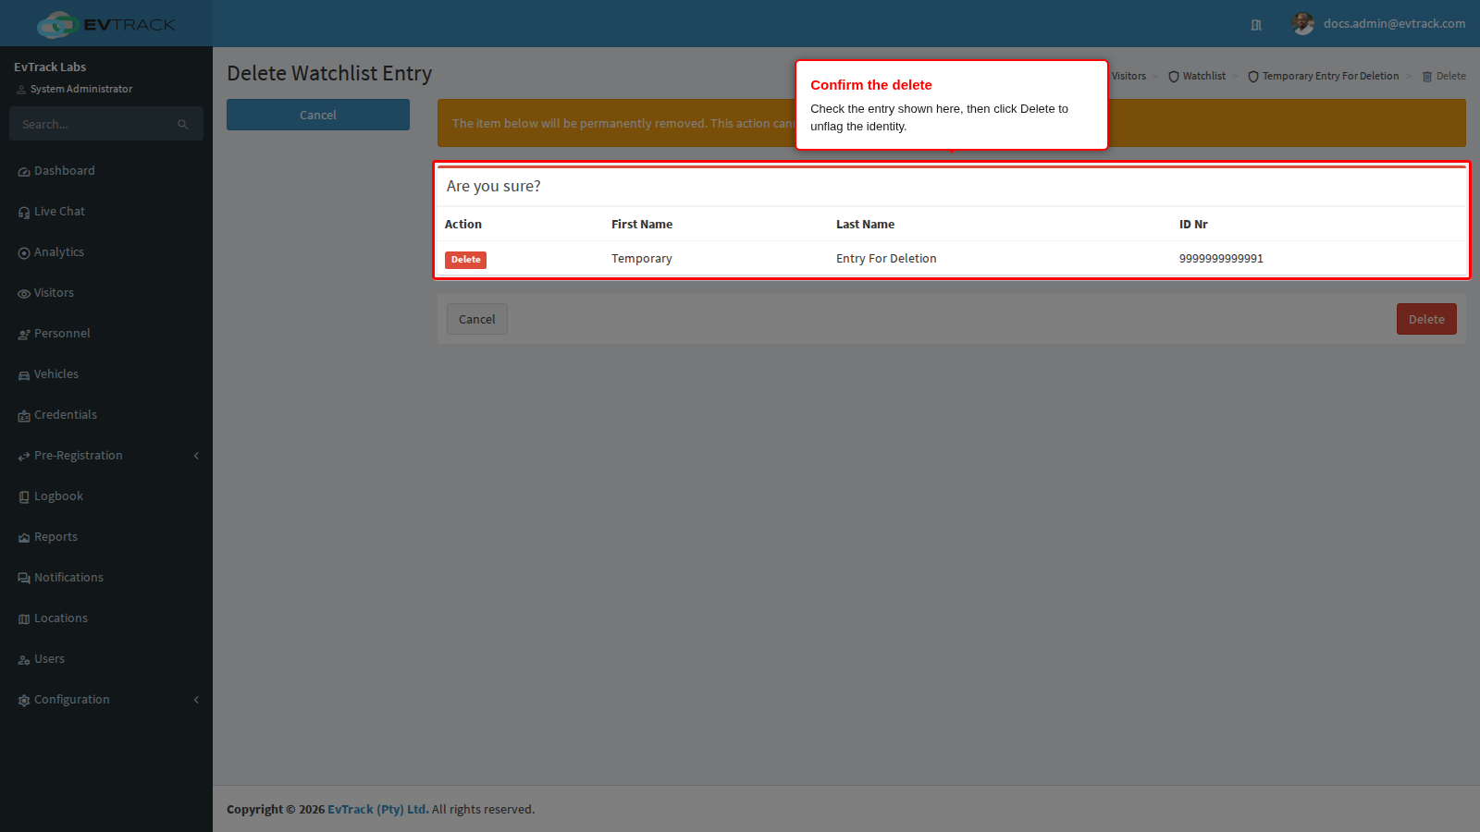Click the 'Are you sure?' heading
This screenshot has width=1480, height=832.
[494, 186]
